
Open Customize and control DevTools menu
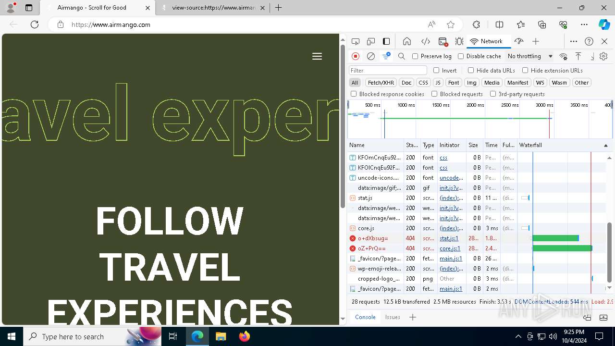tap(574, 41)
